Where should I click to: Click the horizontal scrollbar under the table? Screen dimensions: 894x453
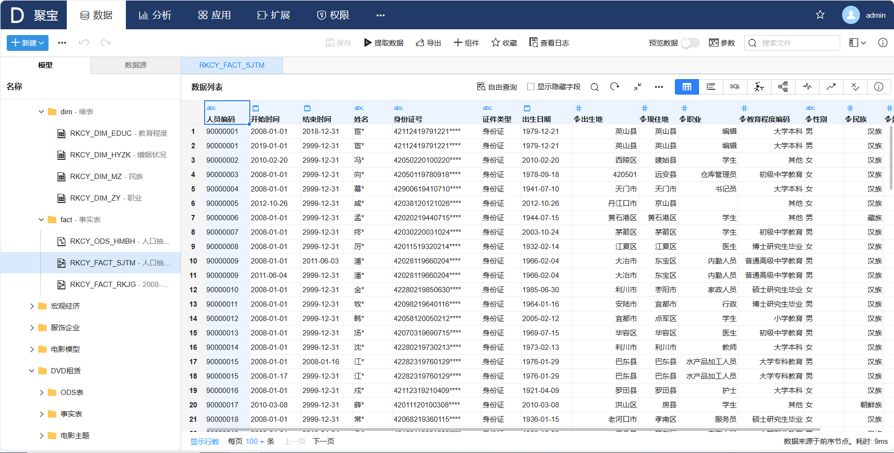click(513, 429)
